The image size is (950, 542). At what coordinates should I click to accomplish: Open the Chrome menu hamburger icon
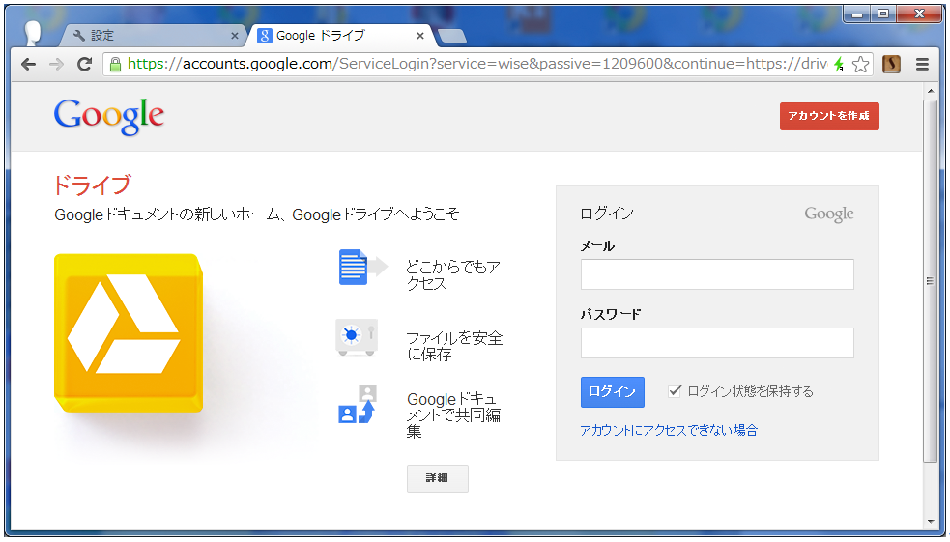922,64
